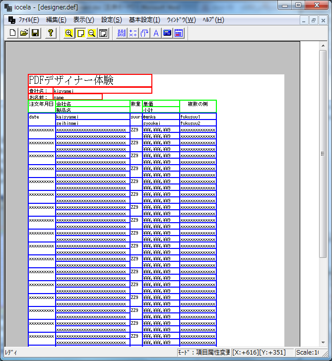Viewport: 332px width, 361px height.
Task: Click the form window with red bar icon
Action: [179, 33]
